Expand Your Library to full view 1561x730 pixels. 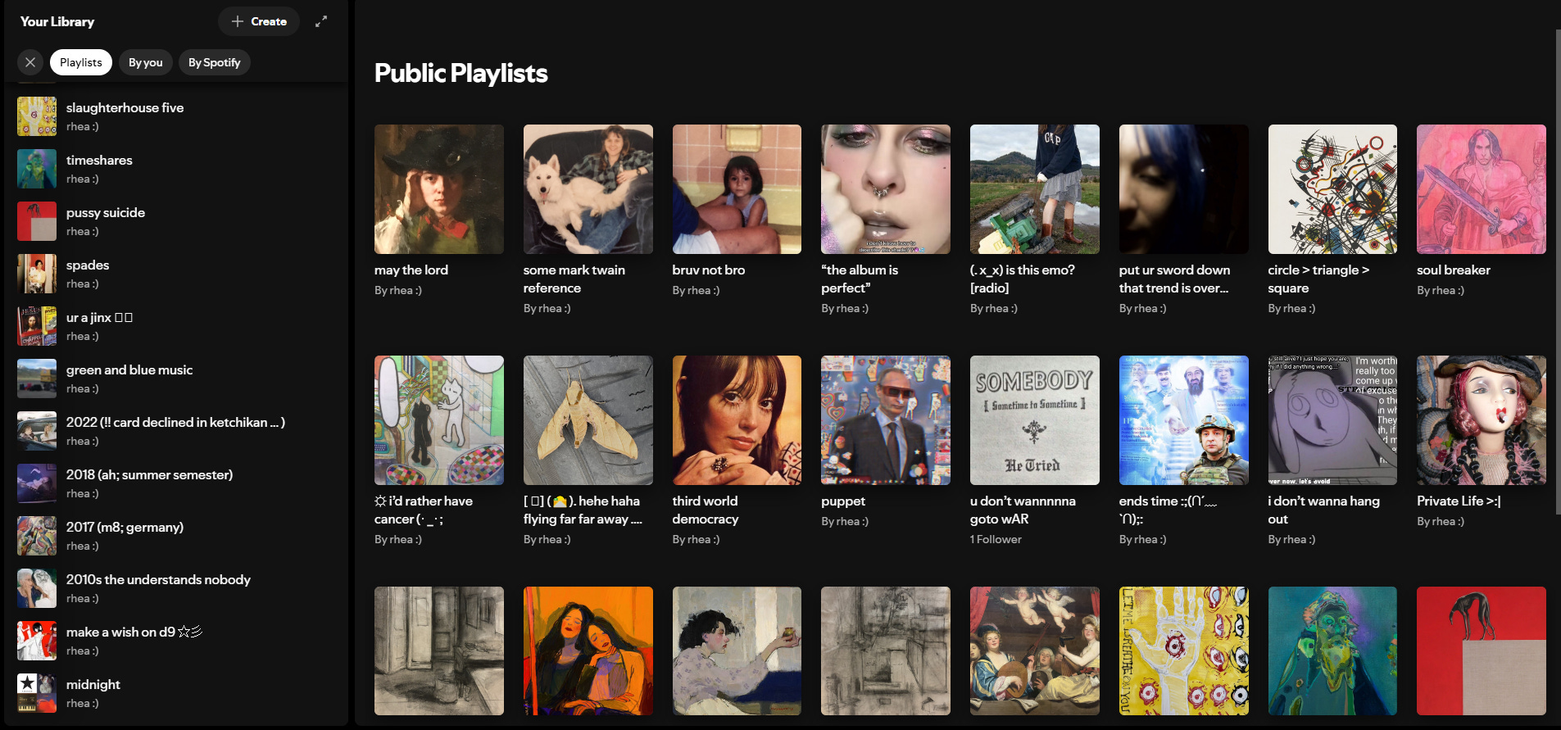(321, 21)
